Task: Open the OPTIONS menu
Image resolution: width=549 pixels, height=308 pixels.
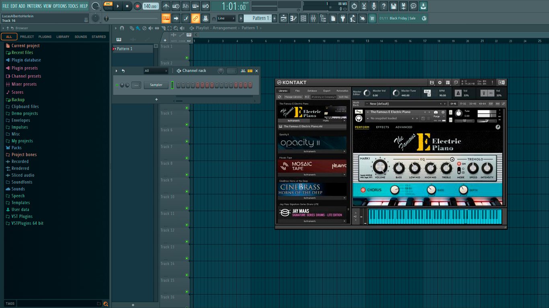Action: click(x=60, y=6)
